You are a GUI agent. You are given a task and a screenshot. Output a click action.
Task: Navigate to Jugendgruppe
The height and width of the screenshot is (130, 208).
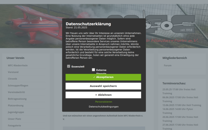pos(16,112)
